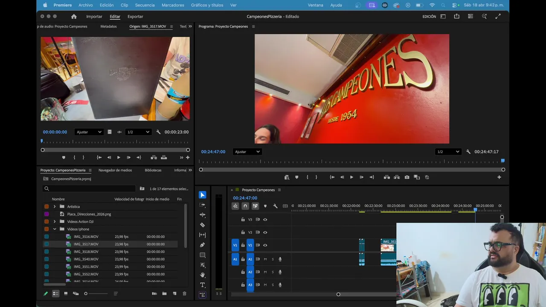
Task: Click the Project thumbnail zoom slider
Action: tap(96, 294)
